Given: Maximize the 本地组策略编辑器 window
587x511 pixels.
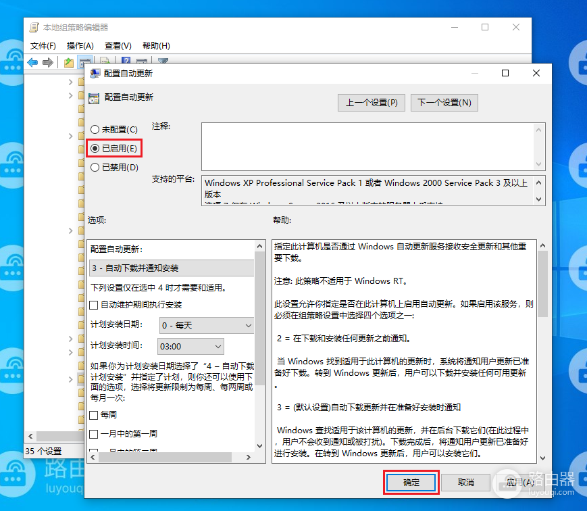Looking at the screenshot, I should coord(485,27).
